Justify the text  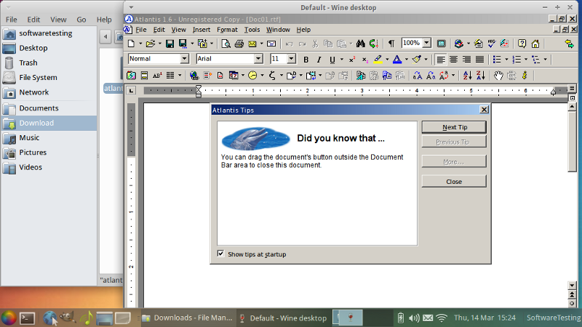[480, 60]
